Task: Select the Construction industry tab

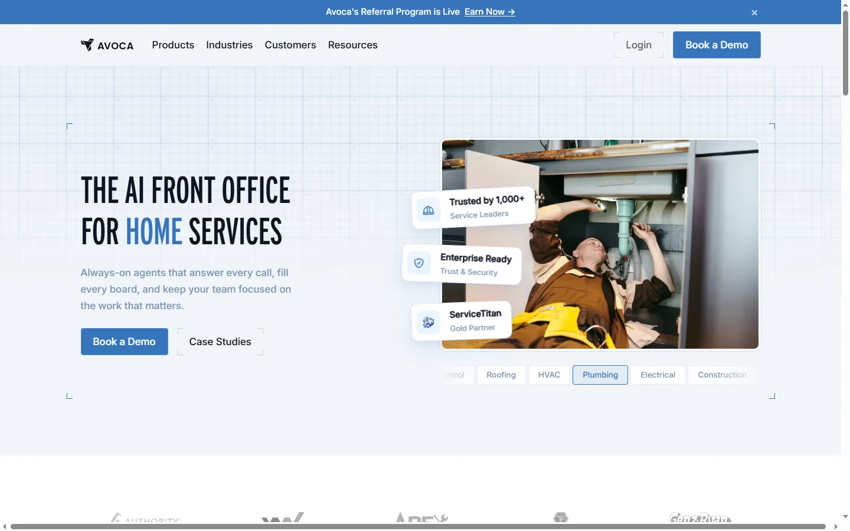Action: point(722,375)
